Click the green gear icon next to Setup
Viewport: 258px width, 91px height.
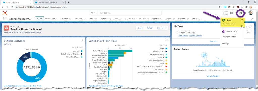223,20
